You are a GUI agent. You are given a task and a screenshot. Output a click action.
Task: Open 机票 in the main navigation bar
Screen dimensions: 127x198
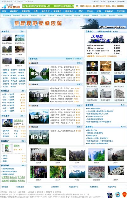coord(36,11)
